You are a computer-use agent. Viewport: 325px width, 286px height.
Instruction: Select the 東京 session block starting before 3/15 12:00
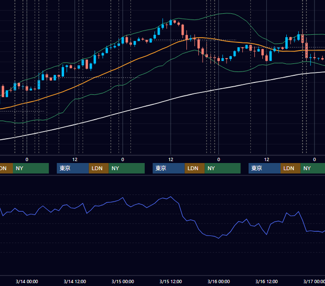coord(169,168)
